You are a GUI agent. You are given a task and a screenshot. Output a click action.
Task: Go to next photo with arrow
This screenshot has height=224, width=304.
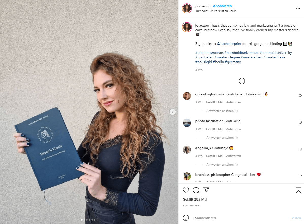[173, 112]
